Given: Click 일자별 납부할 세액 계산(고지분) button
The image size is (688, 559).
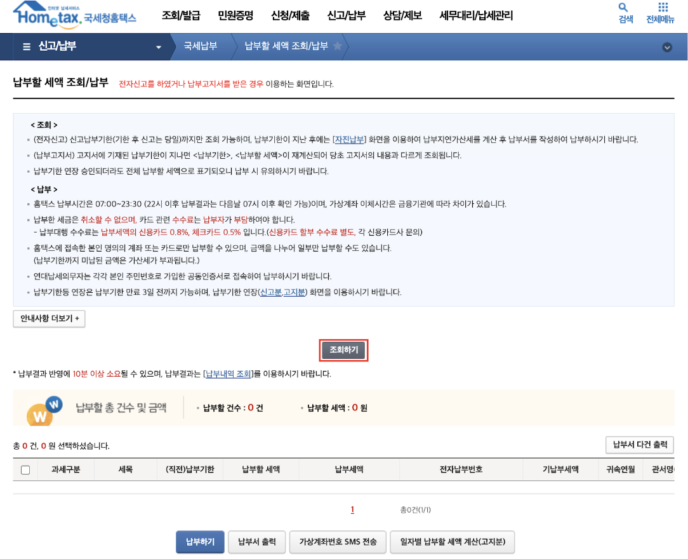Looking at the screenshot, I should click(x=453, y=542).
